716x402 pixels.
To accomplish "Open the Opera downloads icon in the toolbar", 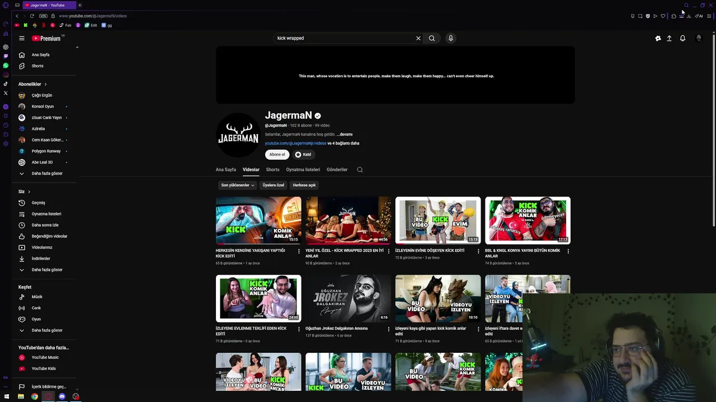I will (x=689, y=16).
